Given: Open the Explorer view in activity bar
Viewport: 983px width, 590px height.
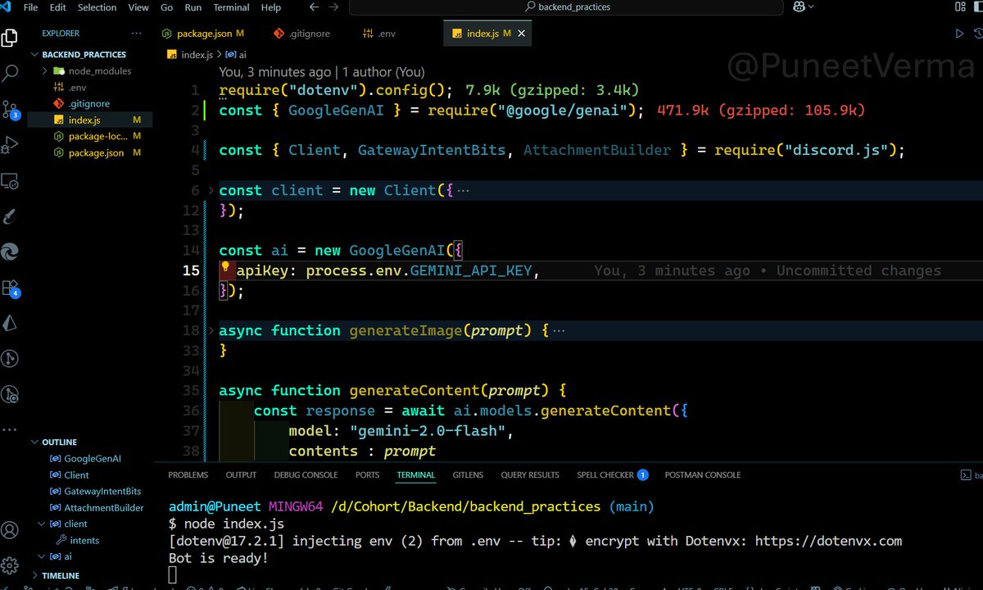Looking at the screenshot, I should pyautogui.click(x=10, y=38).
